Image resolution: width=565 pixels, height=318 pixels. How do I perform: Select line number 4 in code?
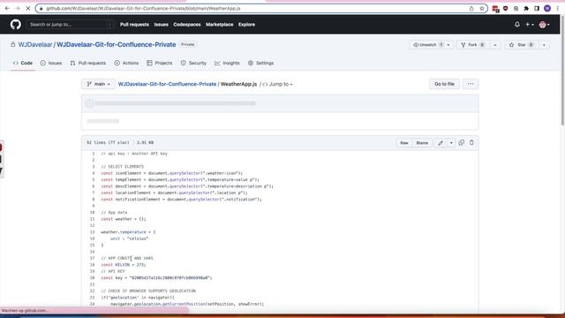[93, 173]
